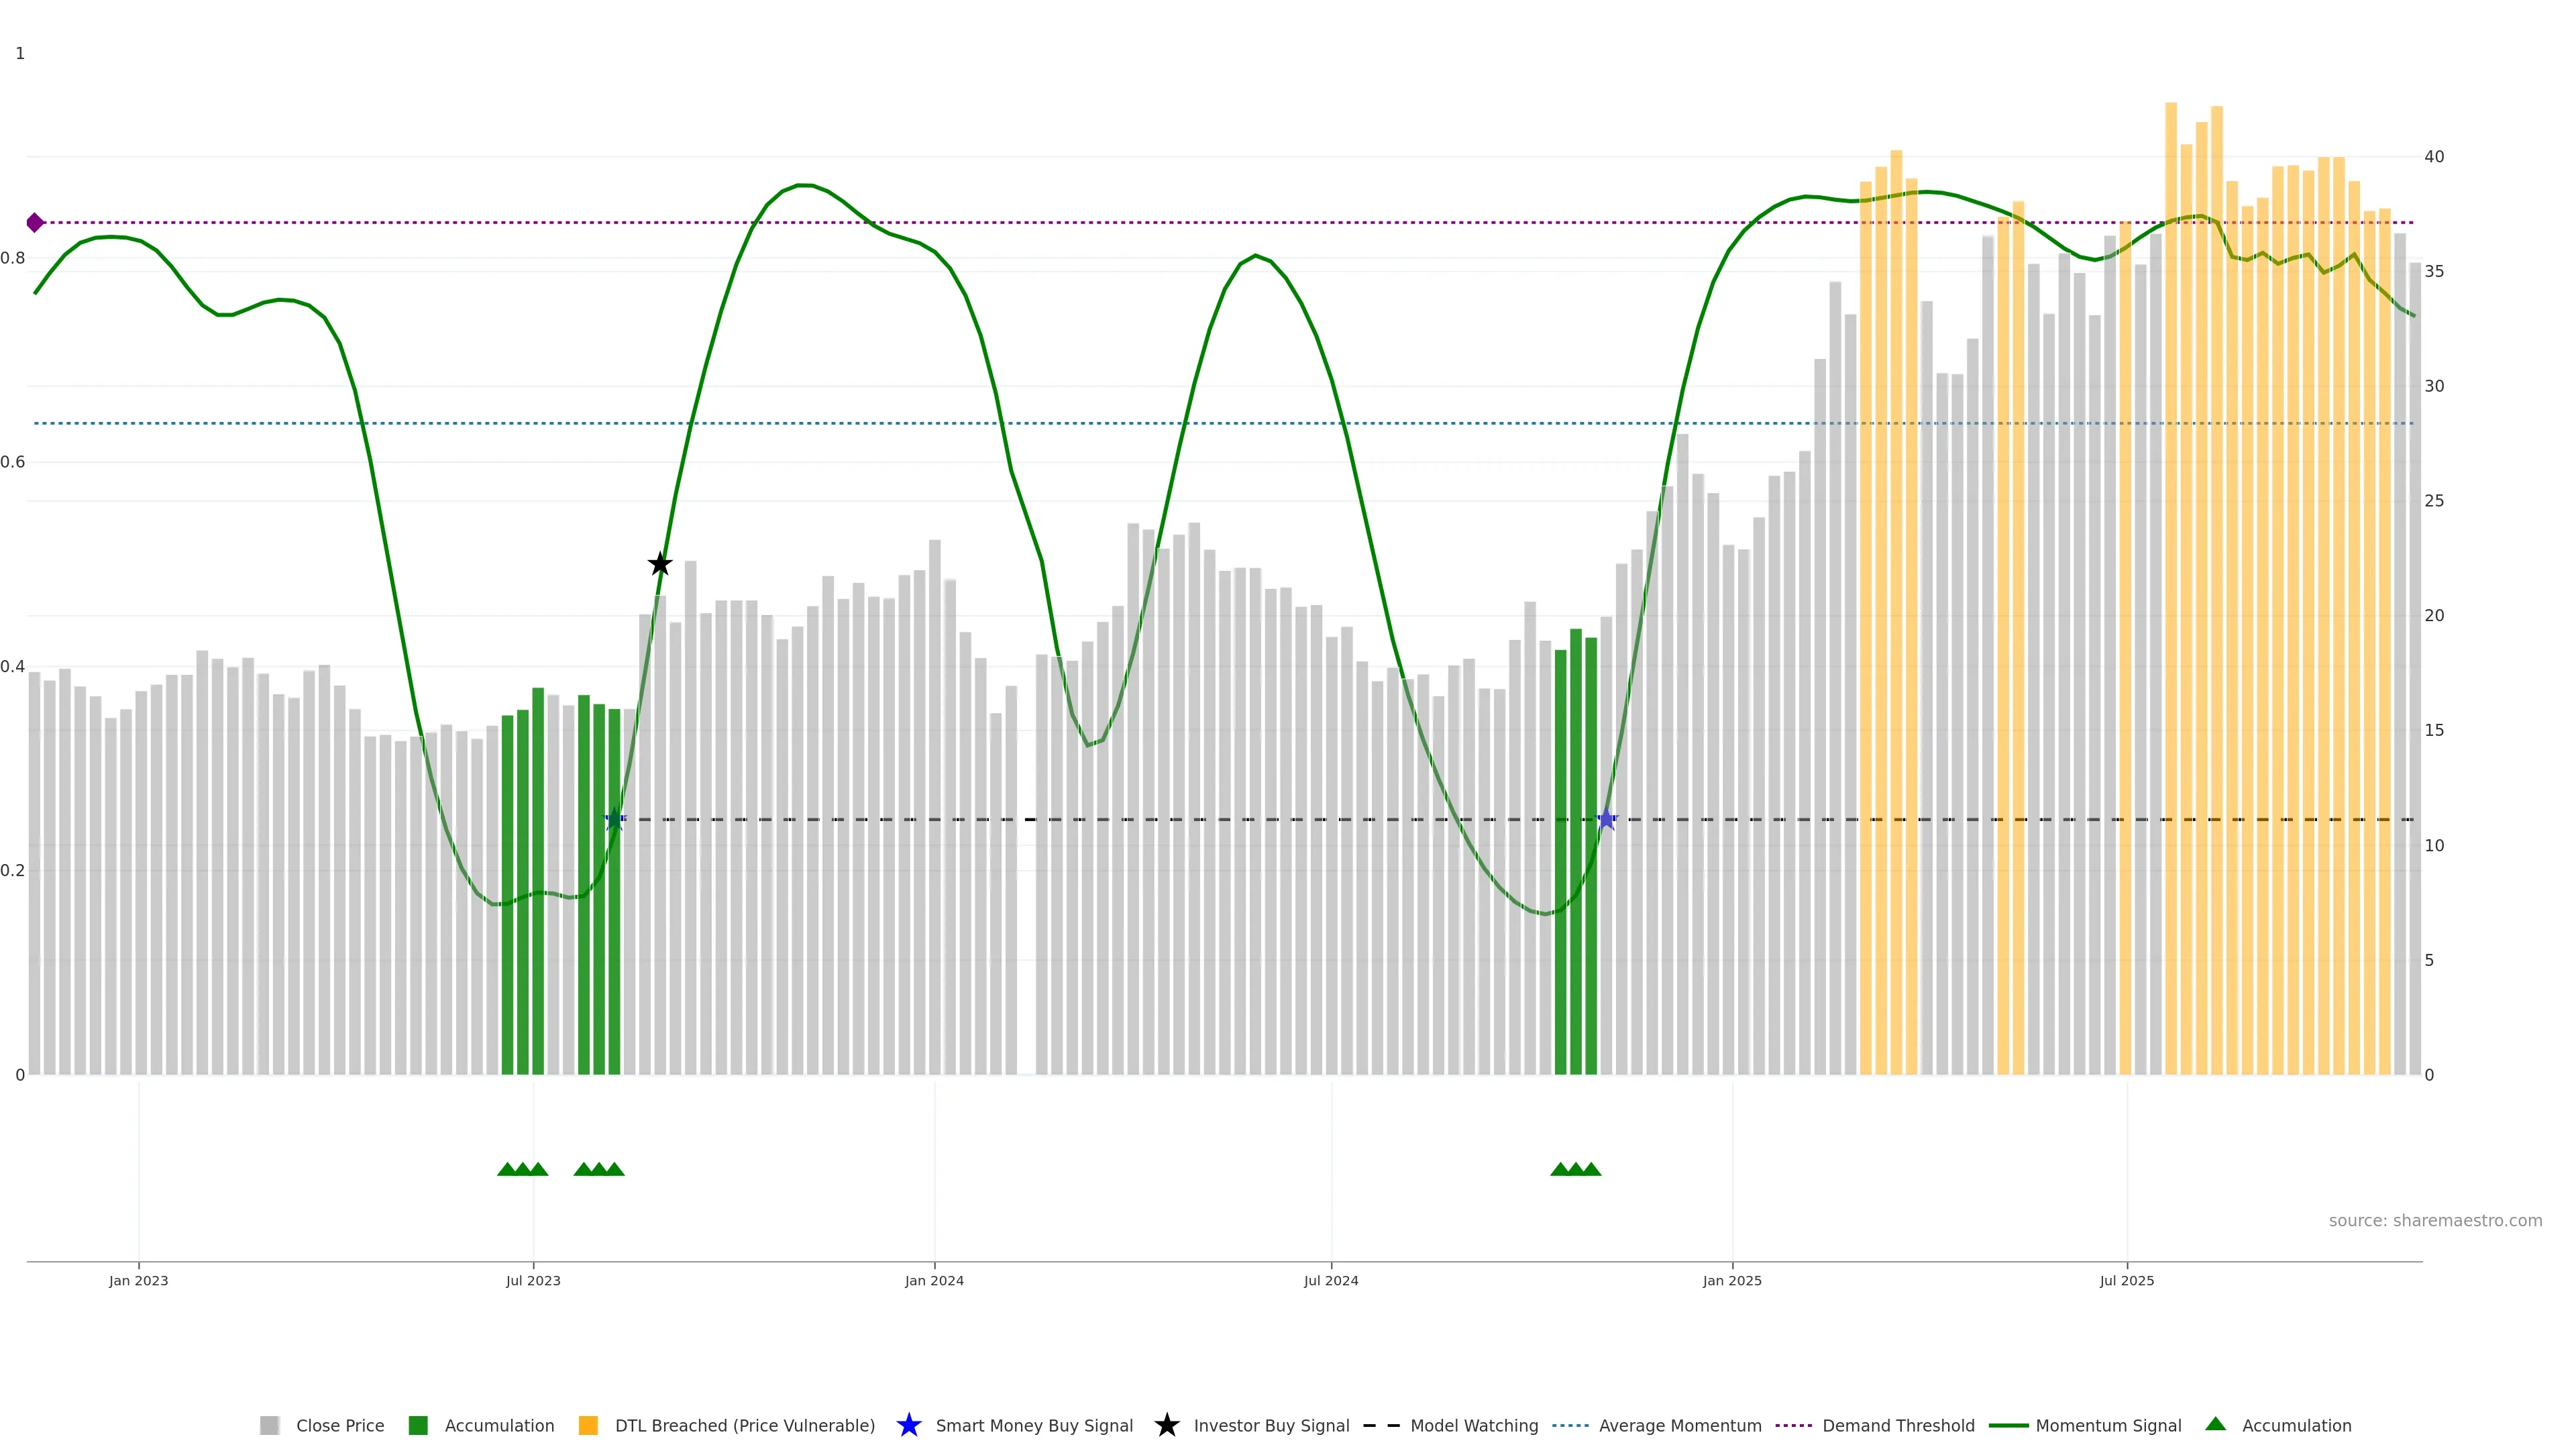
Task: Click green triangle Accumulation icon in legend
Action: tap(2215, 1424)
